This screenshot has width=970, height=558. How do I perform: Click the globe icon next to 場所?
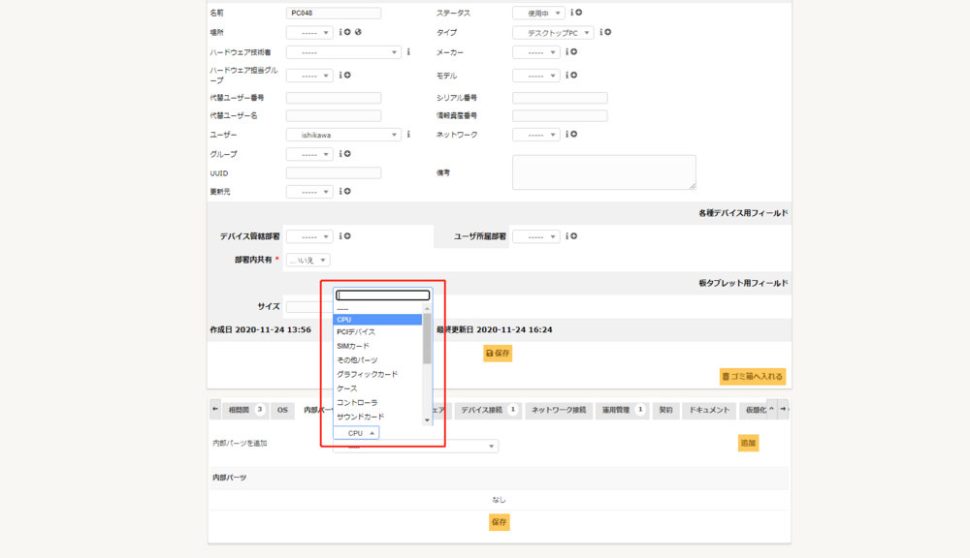point(358,32)
